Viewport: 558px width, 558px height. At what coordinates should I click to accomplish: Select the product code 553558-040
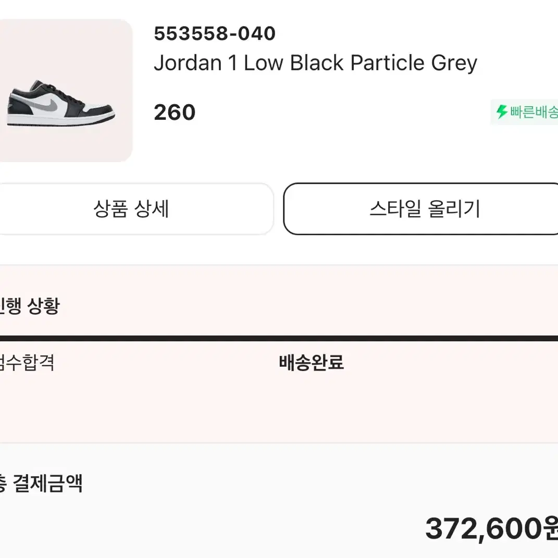[x=215, y=33]
